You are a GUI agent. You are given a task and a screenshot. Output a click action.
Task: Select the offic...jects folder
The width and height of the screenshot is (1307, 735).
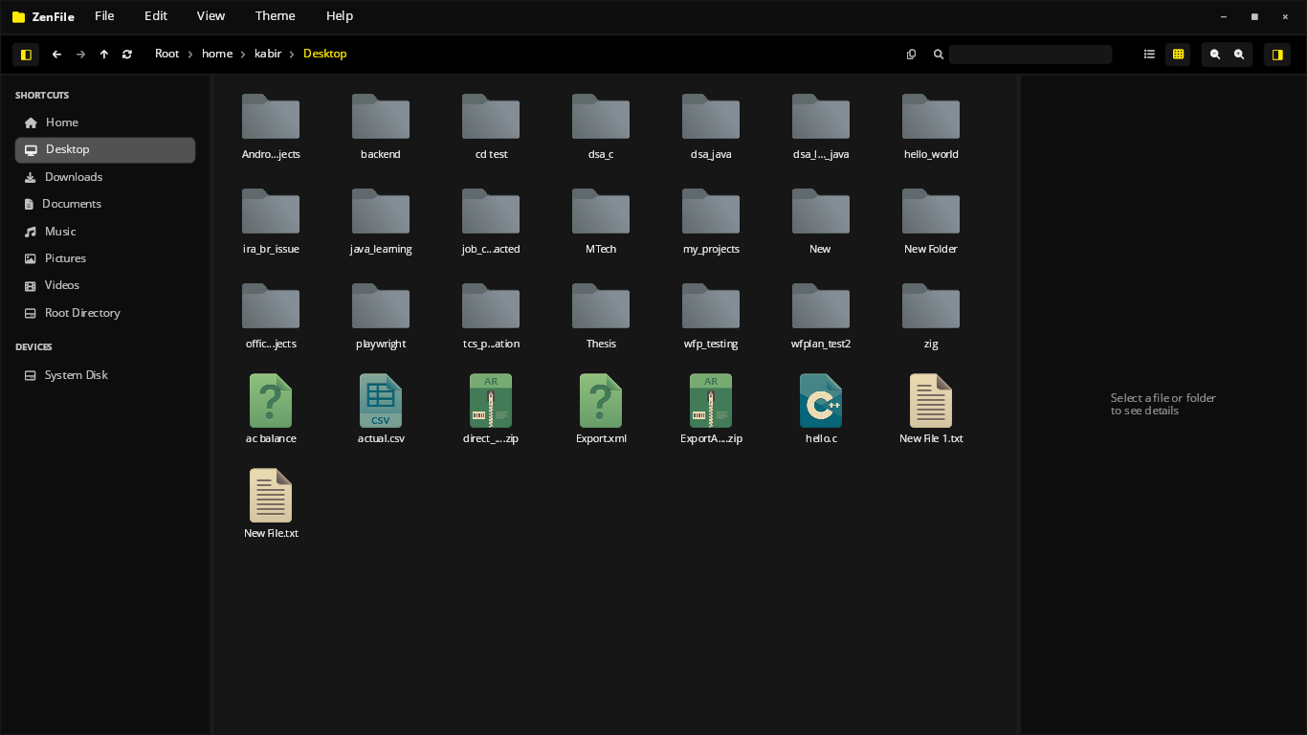point(271,315)
